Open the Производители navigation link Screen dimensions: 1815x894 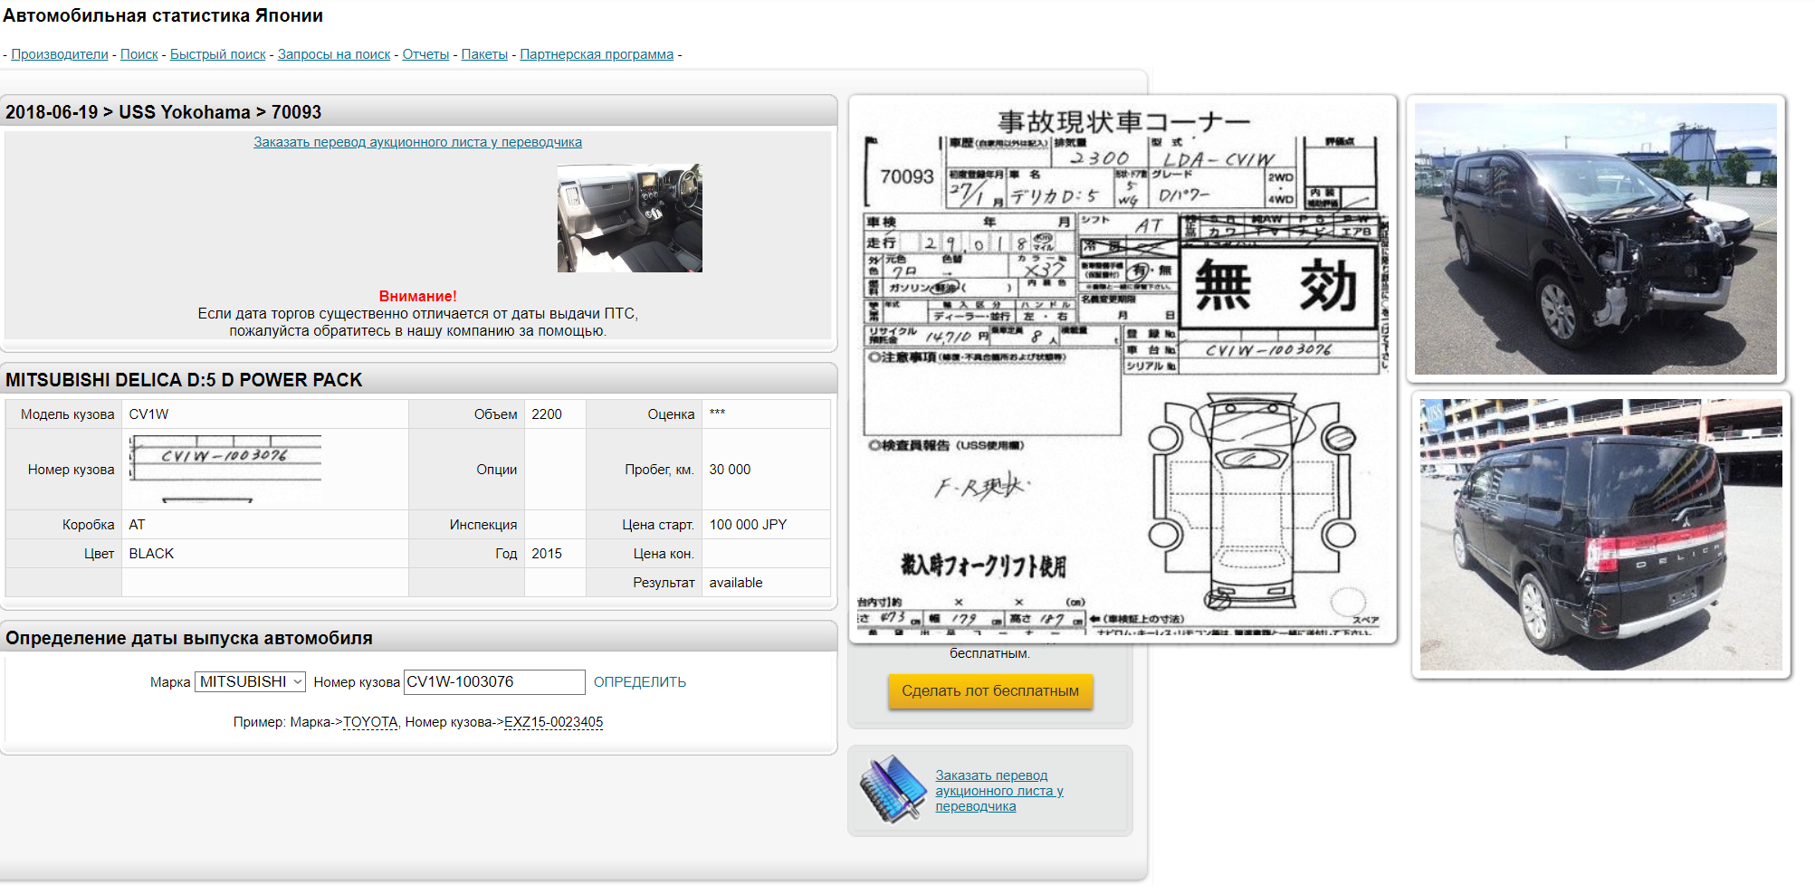click(x=60, y=54)
